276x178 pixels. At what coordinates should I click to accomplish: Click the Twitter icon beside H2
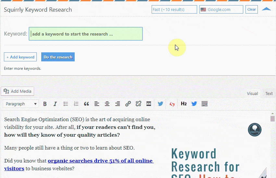coord(194,104)
